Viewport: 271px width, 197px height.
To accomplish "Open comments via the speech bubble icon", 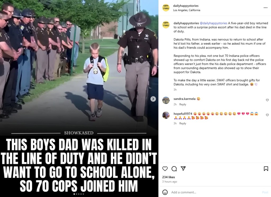I will pos(174,168).
